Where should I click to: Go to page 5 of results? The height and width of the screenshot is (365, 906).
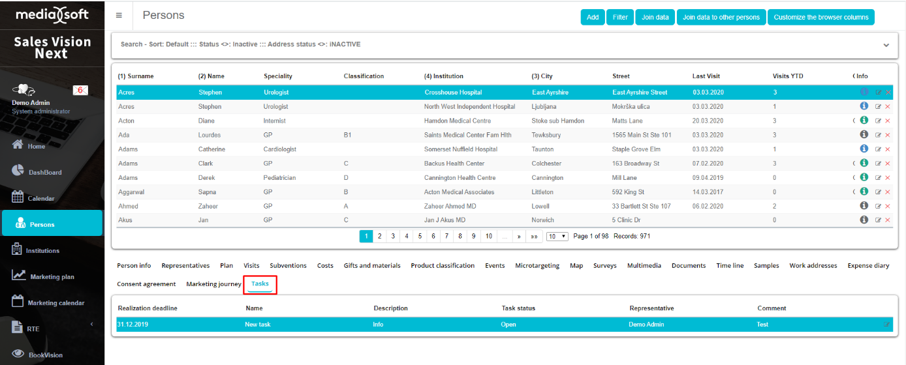pyautogui.click(x=420, y=237)
